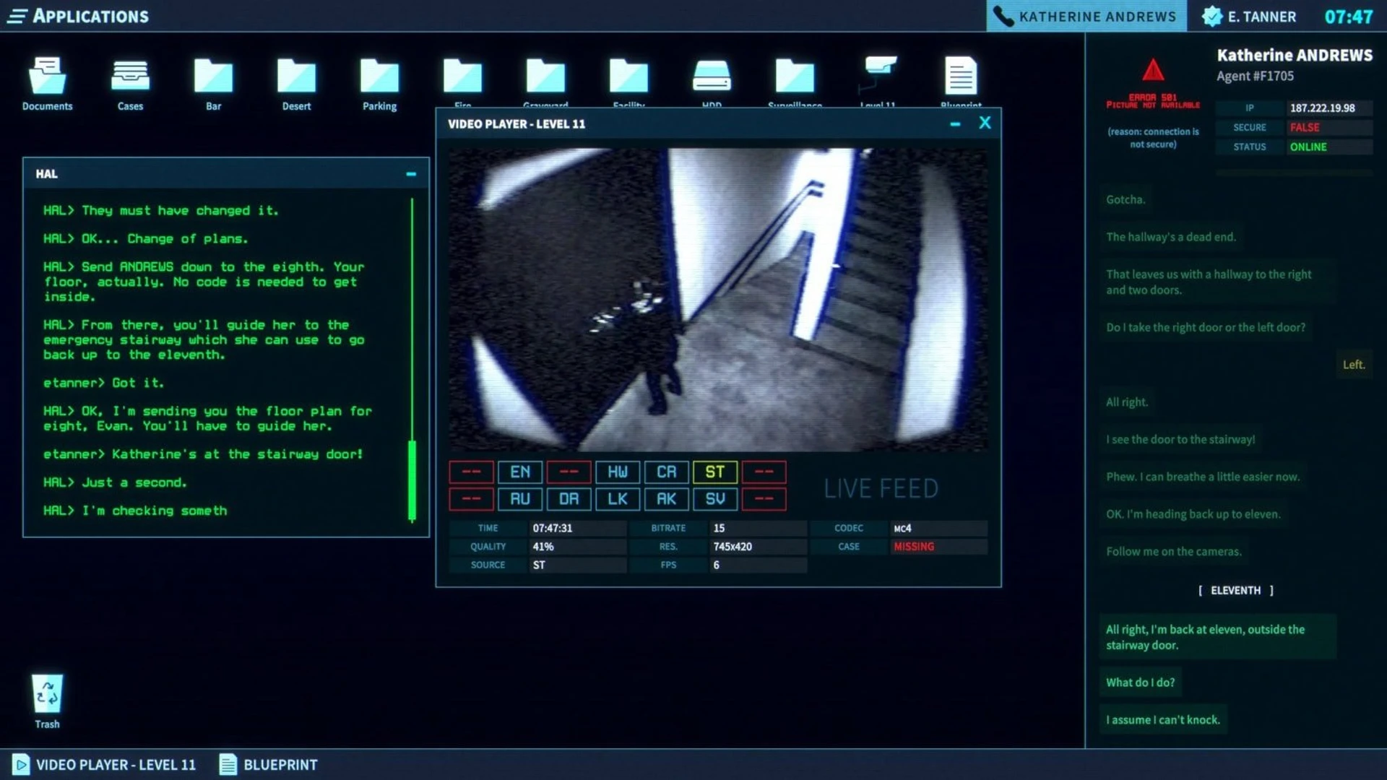
Task: Open the Trash bin
Action: click(47, 693)
